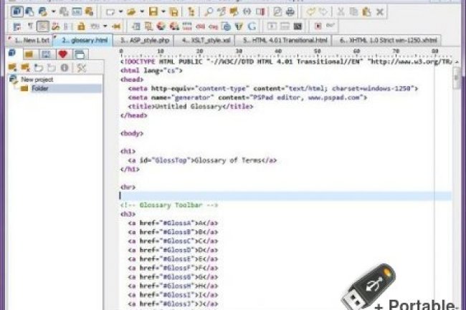The width and height of the screenshot is (466, 310).
Task: Click the printer icon
Action: [290, 12]
